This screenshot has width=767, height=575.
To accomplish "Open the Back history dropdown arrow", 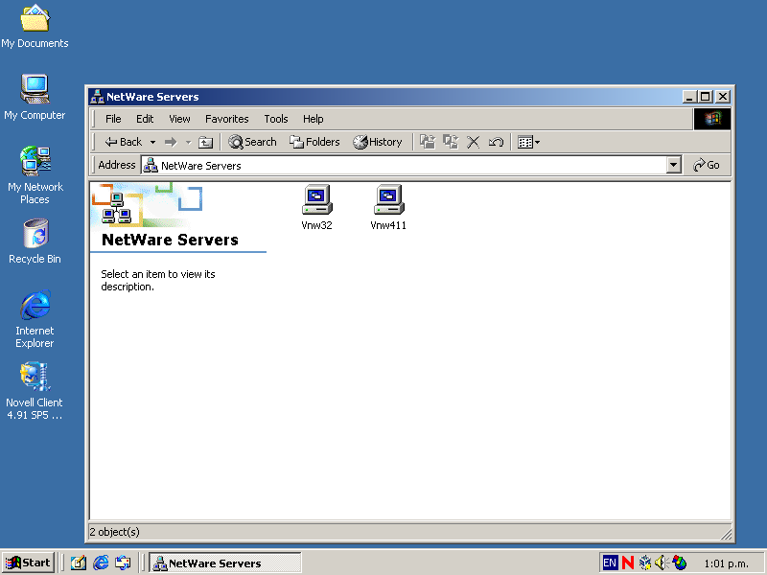I will 152,142.
